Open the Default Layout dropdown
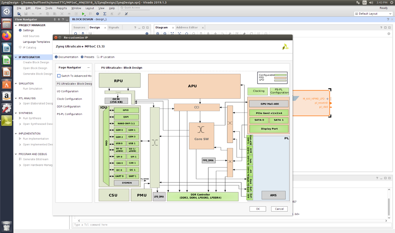Screen dimensions: 395x233 [373, 14]
